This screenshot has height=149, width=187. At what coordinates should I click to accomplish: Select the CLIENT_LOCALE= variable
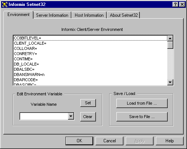coord(90,43)
